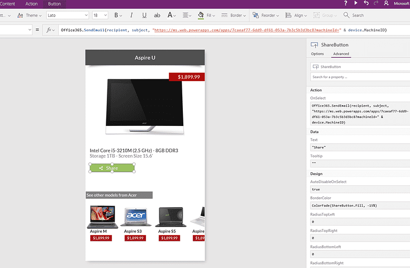Select the Aspire U header title

pos(145,58)
